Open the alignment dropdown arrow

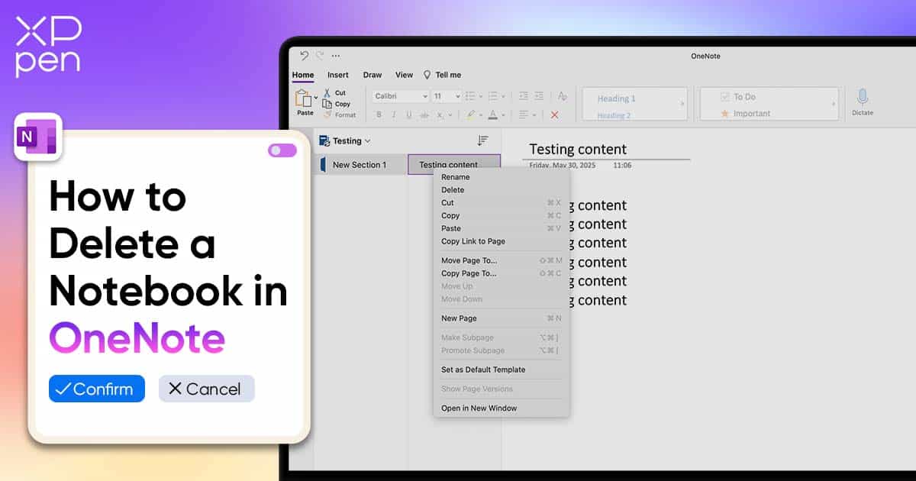(x=534, y=115)
